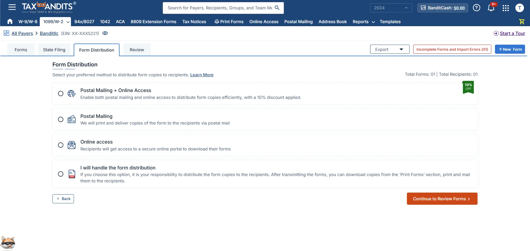
Task: Reveal the EIN with the eye icon
Action: point(105,33)
